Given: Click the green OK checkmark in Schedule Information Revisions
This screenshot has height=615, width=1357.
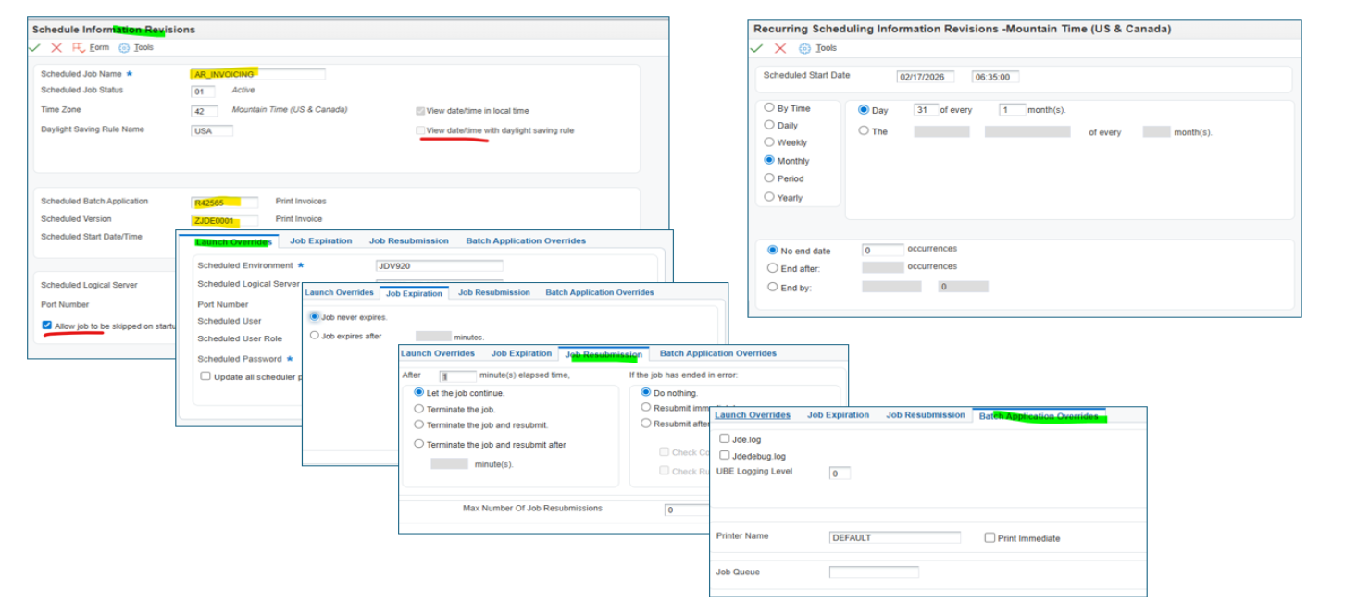Looking at the screenshot, I should point(35,48).
